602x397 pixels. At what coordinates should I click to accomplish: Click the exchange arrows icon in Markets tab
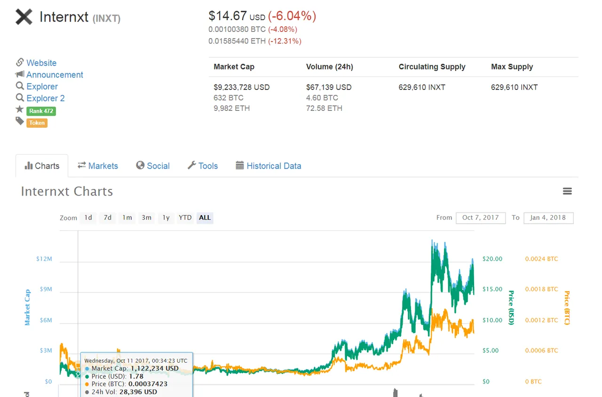[x=82, y=165]
